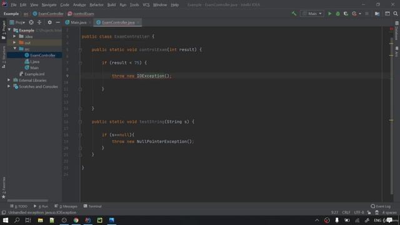Image resolution: width=400 pixels, height=225 pixels.
Task: Open Windows Start menu
Action: pyautogui.click(x=6, y=220)
